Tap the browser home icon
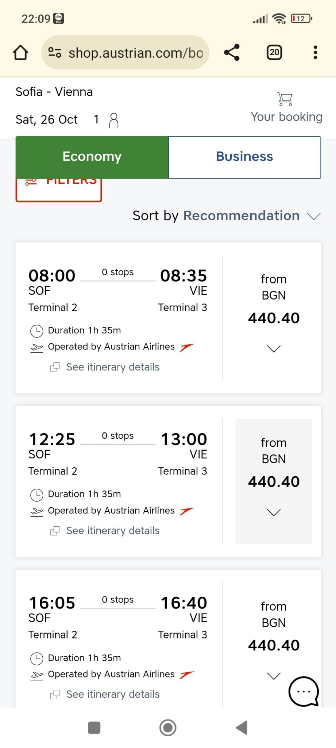 (20, 53)
